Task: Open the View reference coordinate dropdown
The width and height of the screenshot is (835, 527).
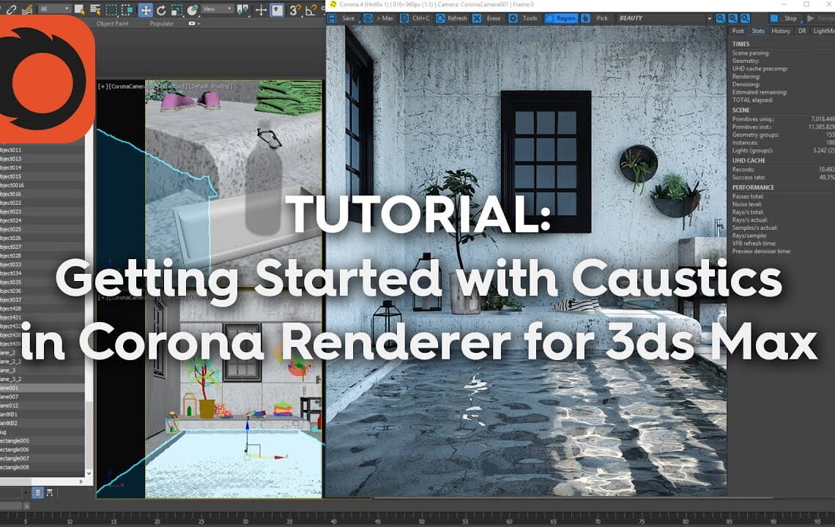Action: coord(218,9)
